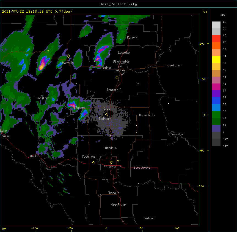The height and width of the screenshot is (232, 237).
Task: Click the ThreeHills label
Action: tap(147, 115)
